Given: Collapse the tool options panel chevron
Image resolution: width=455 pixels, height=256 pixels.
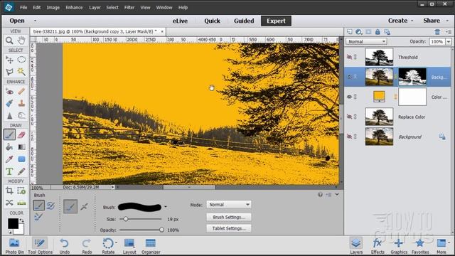Looking at the screenshot, I should point(337,194).
